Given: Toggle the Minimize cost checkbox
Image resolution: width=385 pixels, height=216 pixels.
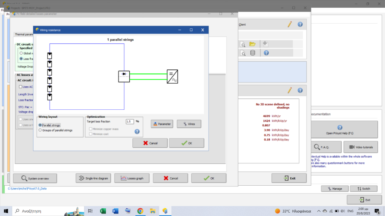Looking at the screenshot, I should tap(91, 134).
